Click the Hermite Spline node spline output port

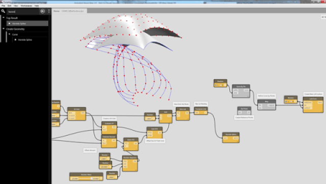point(236,138)
